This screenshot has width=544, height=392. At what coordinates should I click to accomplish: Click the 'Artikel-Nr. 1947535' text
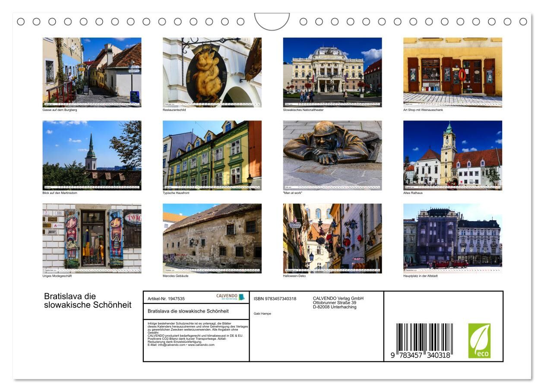tap(166, 299)
